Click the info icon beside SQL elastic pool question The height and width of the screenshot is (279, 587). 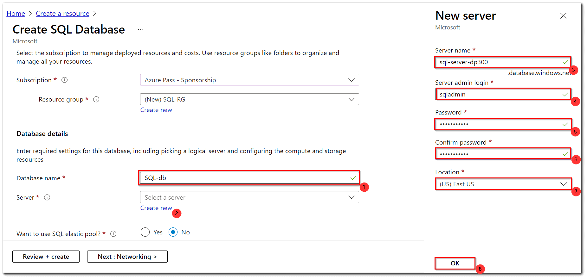click(x=113, y=233)
